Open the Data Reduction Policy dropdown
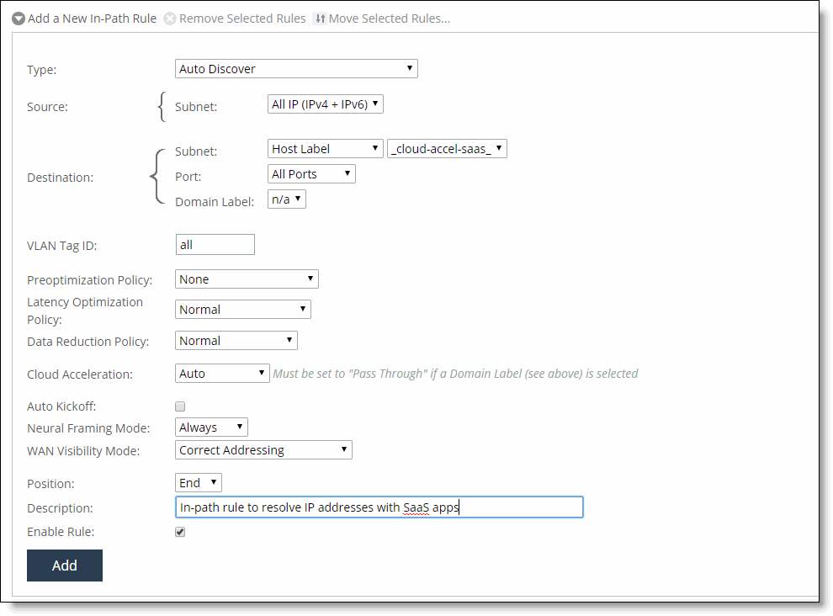 236,341
